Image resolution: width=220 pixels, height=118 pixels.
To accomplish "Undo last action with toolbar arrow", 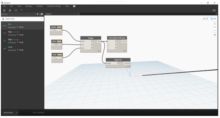I will [x=21, y=10].
